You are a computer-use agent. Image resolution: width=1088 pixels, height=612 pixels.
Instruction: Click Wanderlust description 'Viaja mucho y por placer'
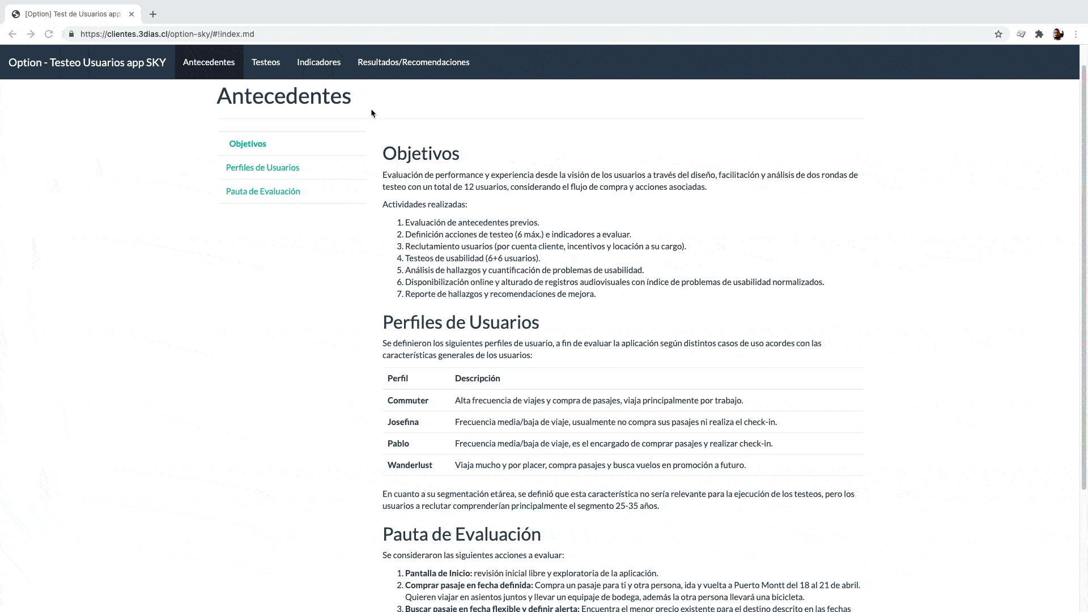click(x=600, y=465)
